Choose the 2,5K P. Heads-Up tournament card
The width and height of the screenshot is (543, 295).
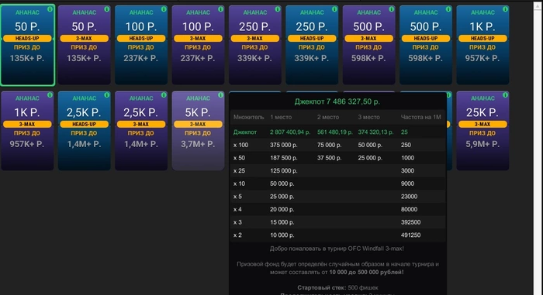tap(84, 131)
